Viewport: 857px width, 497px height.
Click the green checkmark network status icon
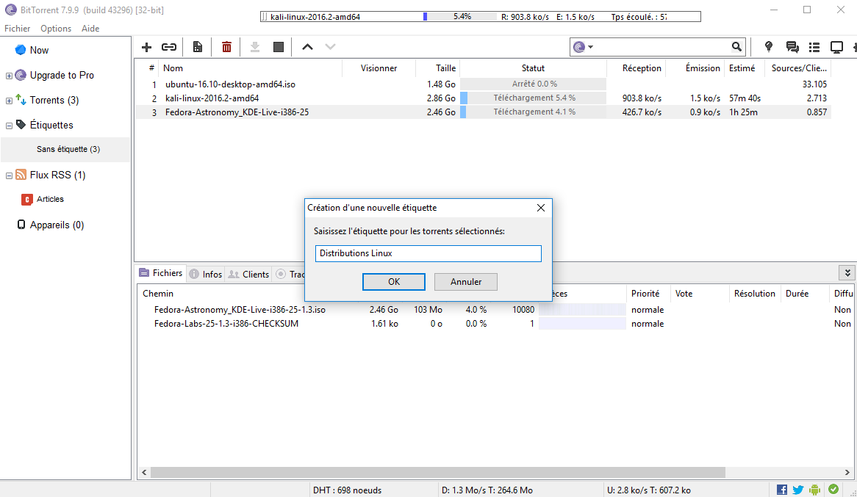click(x=833, y=490)
